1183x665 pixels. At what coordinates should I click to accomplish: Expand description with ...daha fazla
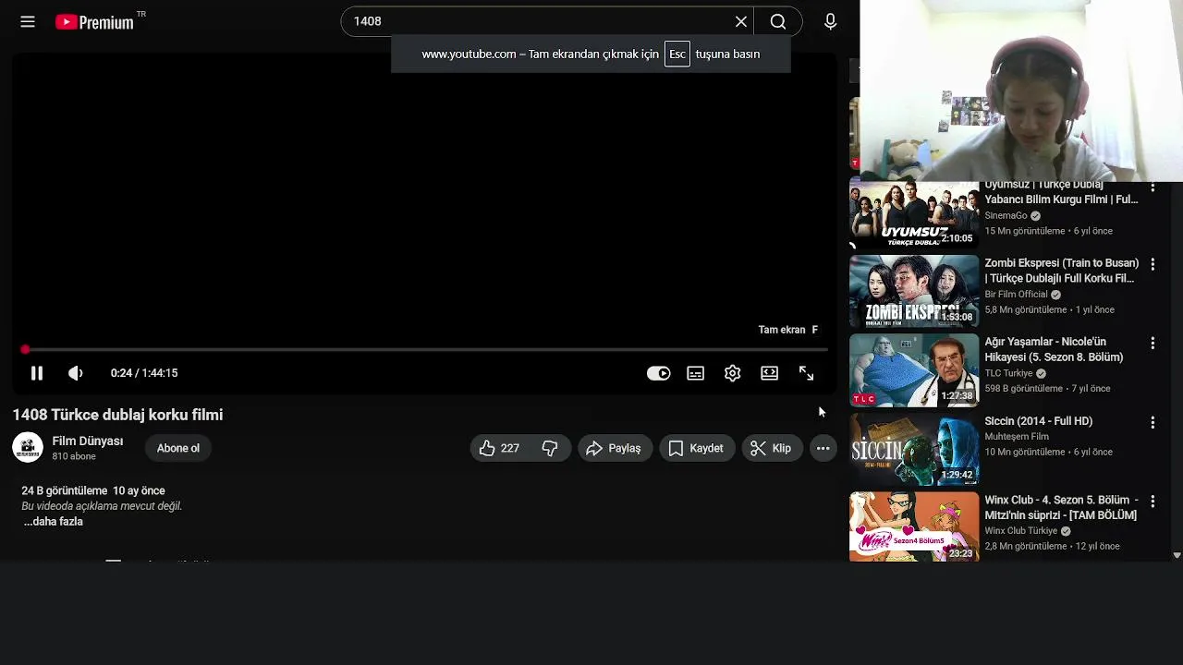[53, 522]
